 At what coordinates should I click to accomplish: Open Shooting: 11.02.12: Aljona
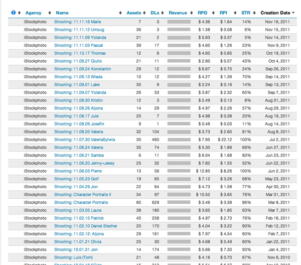point(79,234)
